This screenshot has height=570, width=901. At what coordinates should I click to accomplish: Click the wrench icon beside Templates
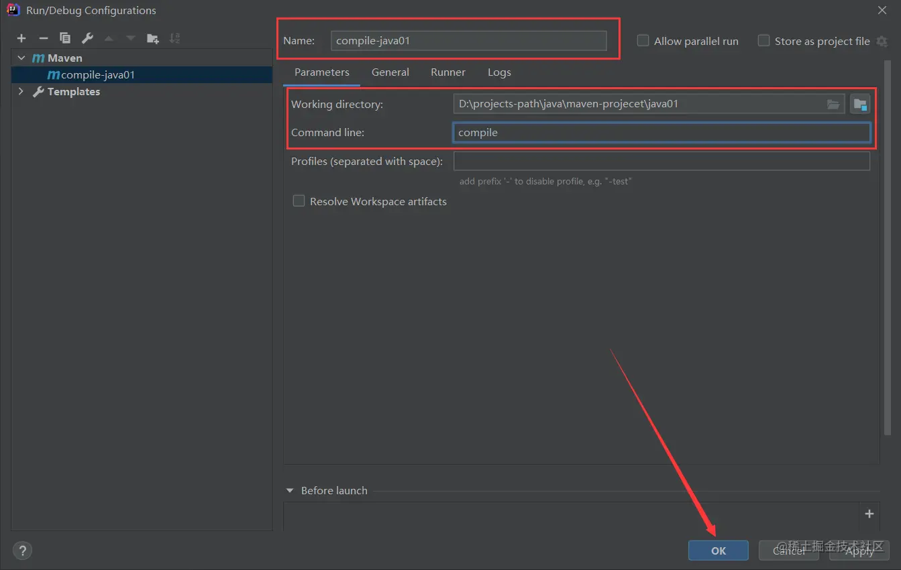pos(38,91)
